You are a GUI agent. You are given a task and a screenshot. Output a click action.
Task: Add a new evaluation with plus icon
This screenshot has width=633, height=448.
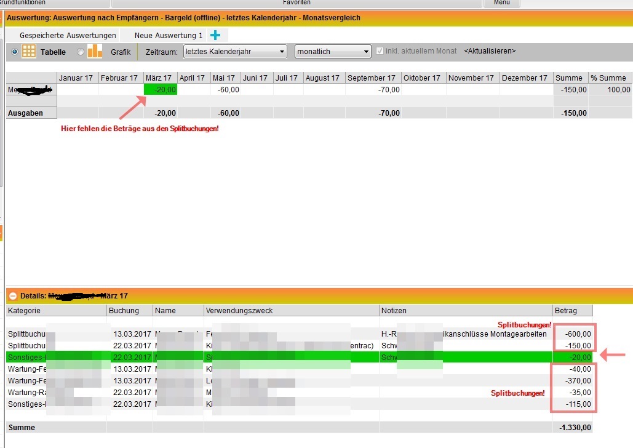(x=215, y=35)
